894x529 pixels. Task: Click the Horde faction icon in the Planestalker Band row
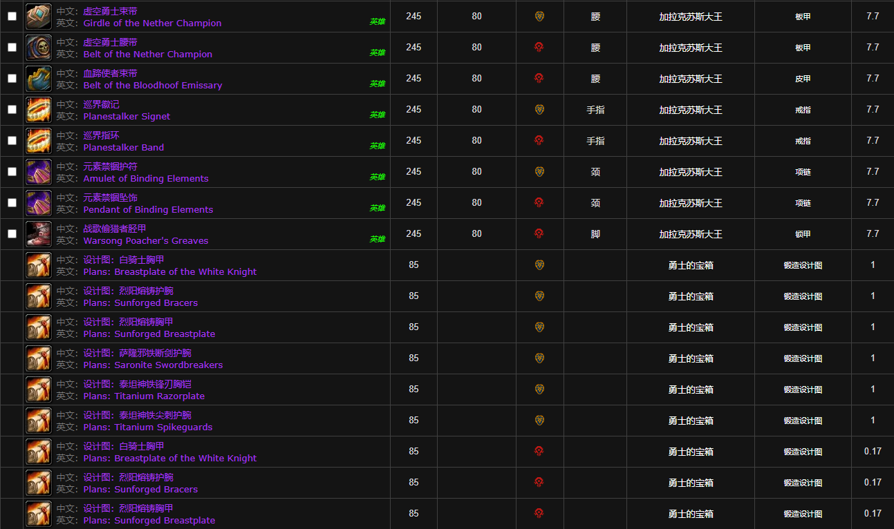pos(539,140)
